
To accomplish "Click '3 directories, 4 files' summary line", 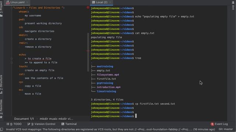I will [x=107, y=100].
